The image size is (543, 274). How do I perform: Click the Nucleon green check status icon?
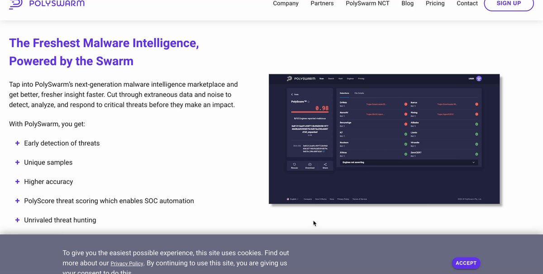(x=405, y=144)
